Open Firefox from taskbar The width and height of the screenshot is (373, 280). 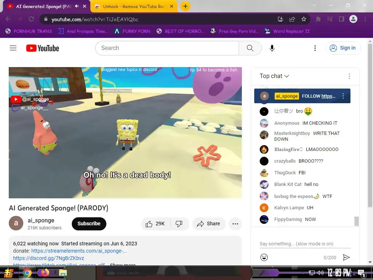pyautogui.click(x=45, y=273)
